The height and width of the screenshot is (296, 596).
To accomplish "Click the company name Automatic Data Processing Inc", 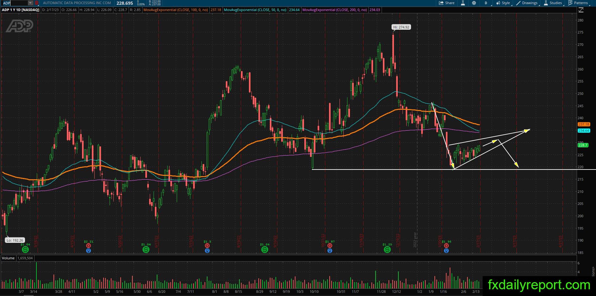I will (77, 3).
